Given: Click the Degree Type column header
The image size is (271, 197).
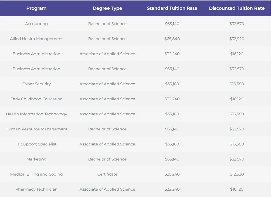Looking at the screenshot, I should click(107, 8).
